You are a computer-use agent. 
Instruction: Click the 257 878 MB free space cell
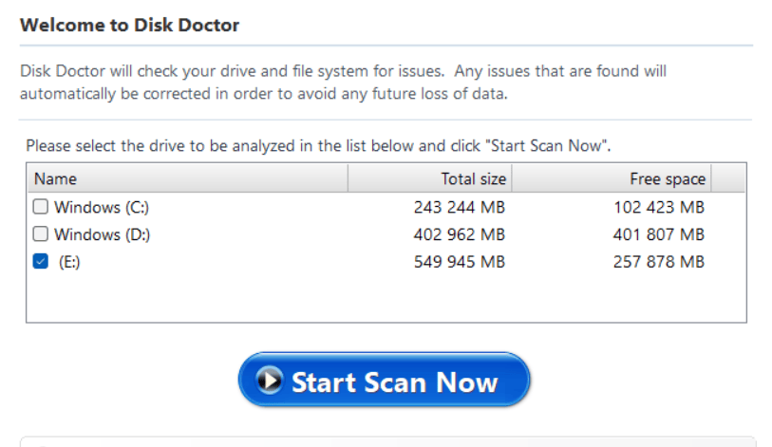pos(659,262)
